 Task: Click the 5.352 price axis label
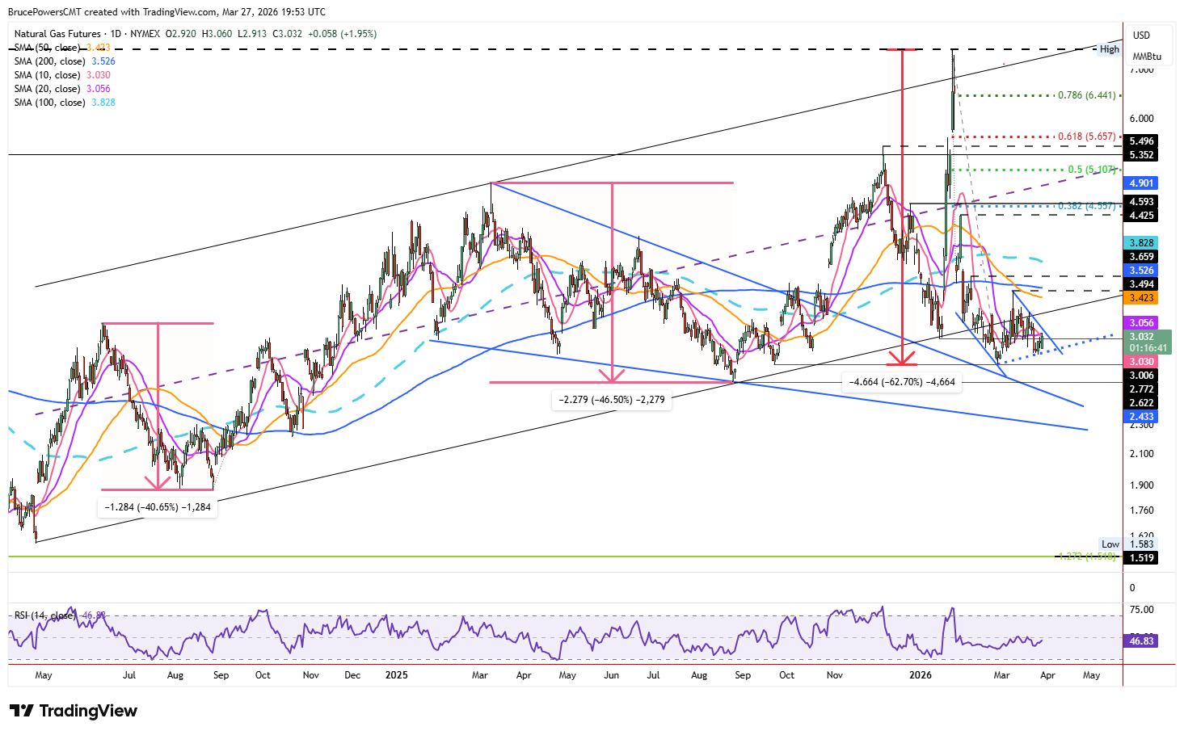click(x=1141, y=155)
